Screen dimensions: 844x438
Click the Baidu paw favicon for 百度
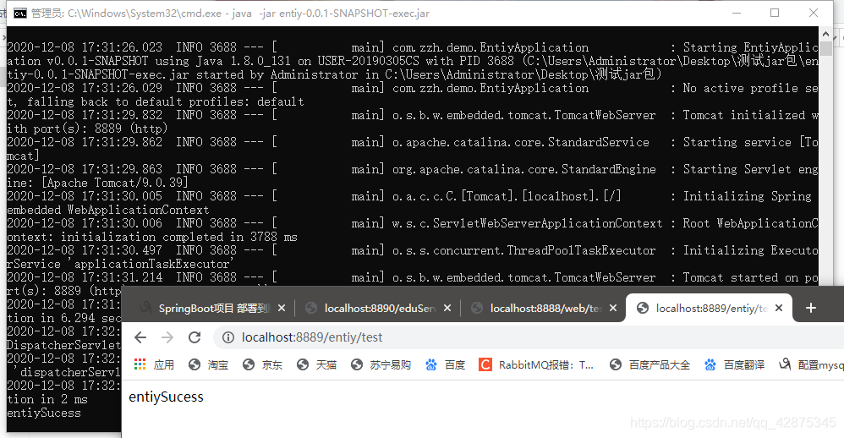(431, 364)
